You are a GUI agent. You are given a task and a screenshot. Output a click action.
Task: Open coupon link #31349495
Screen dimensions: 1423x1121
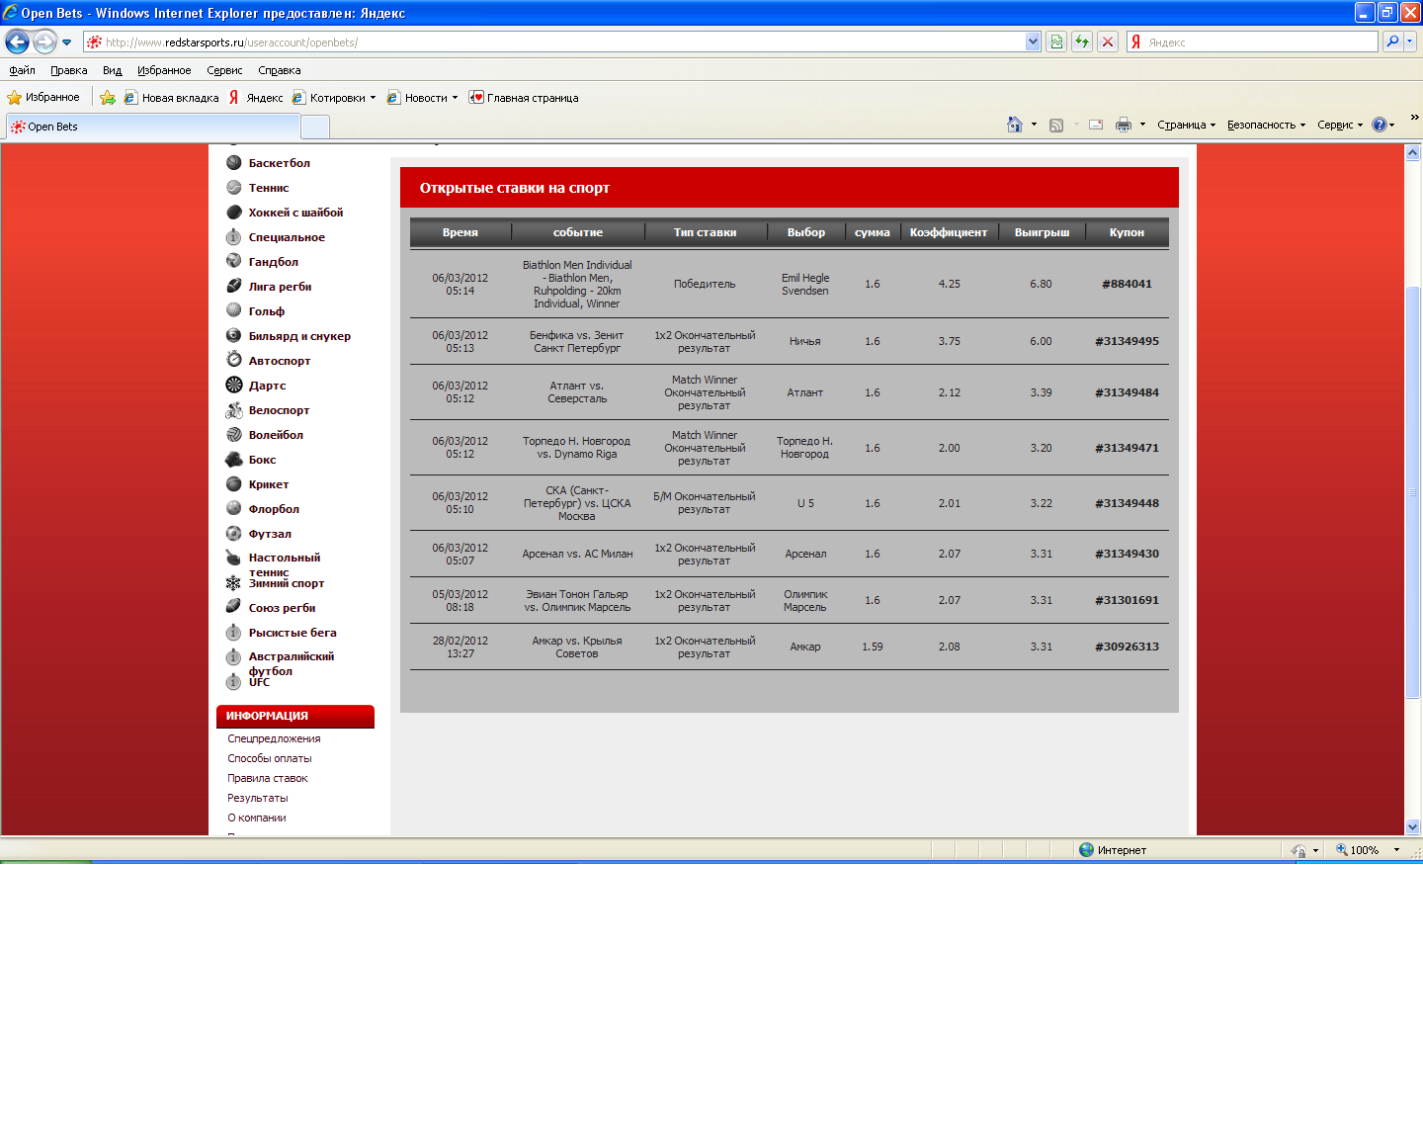(1127, 341)
